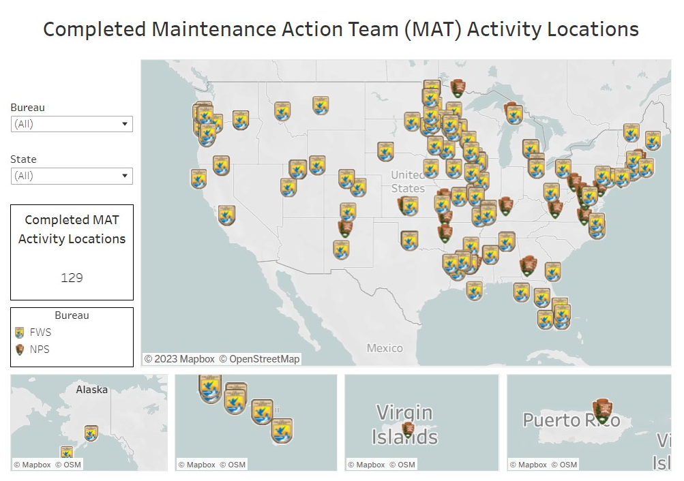The image size is (684, 481).
Task: Highlight the FWS legend row to filter markers
Action: (x=41, y=332)
